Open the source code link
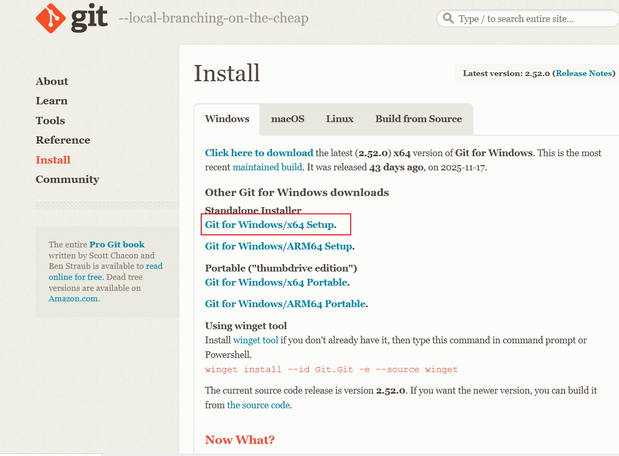Image resolution: width=619 pixels, height=456 pixels. [258, 406]
